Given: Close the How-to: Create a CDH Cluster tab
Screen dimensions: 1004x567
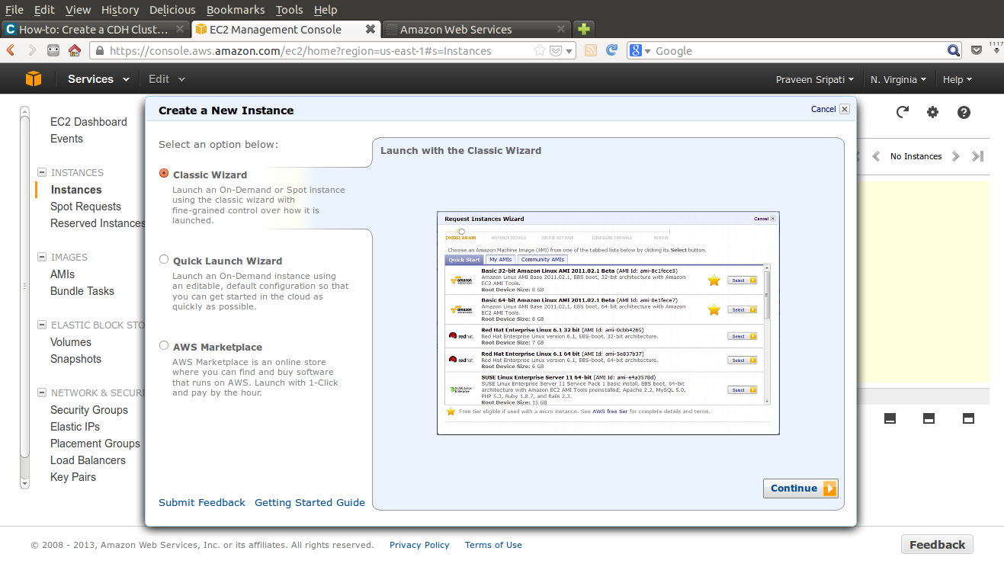Looking at the screenshot, I should click(x=180, y=29).
